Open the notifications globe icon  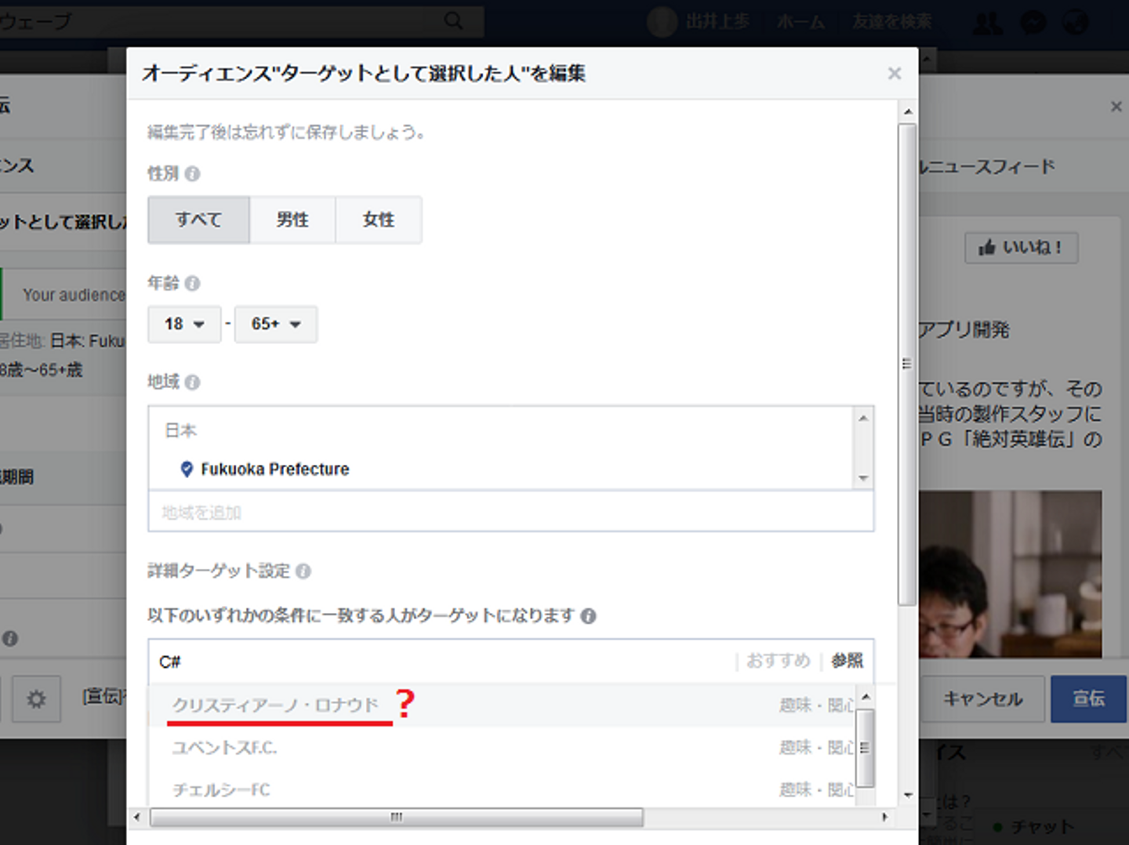pos(1076,22)
